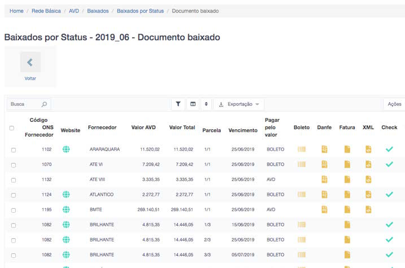Screen dimensions: 405x268
Task: Check the row checkbox for code 1102
Action: [14, 150]
